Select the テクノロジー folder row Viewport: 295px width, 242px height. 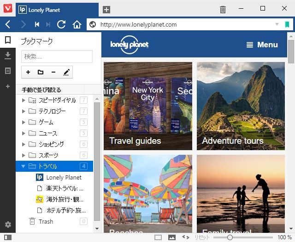click(54, 111)
